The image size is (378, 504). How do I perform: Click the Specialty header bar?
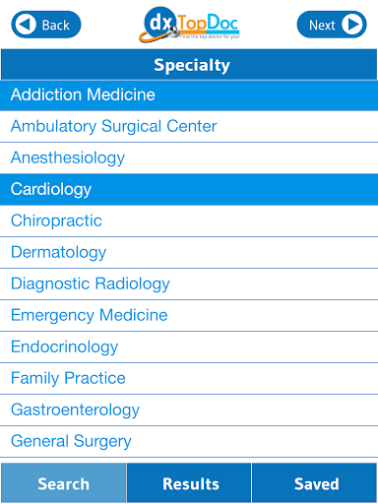189,65
